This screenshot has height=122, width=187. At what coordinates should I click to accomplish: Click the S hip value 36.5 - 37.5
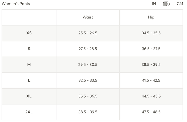point(151,49)
